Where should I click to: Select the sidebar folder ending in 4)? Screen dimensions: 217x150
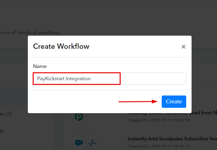click(x=2, y=131)
